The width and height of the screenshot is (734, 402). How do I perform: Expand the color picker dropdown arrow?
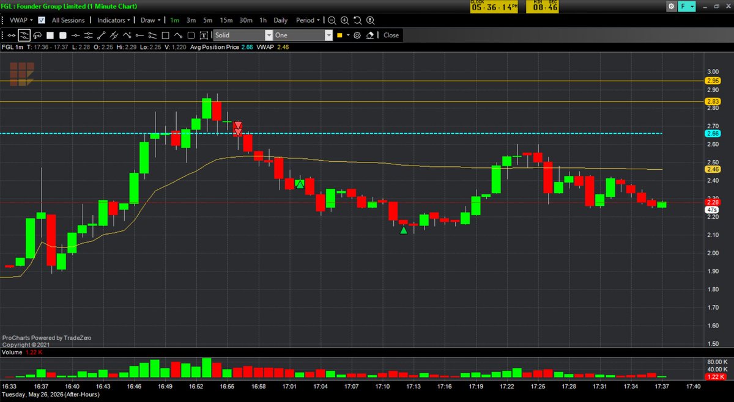(348, 35)
